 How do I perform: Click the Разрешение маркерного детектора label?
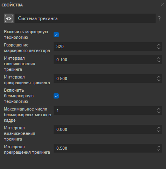pyautogui.click(x=27, y=48)
